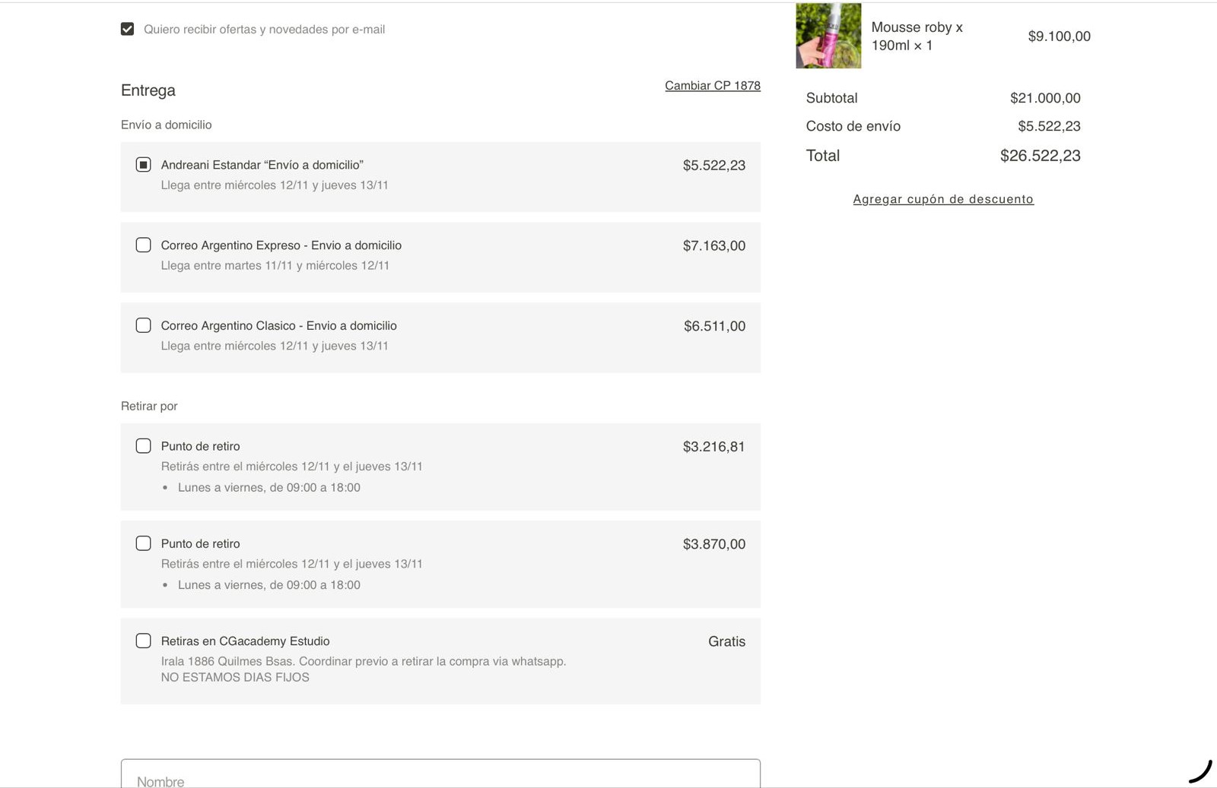Click the Andreani Estandar label text
The width and height of the screenshot is (1217, 788).
(x=262, y=165)
